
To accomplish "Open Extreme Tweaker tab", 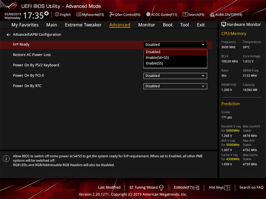I will (x=83, y=25).
